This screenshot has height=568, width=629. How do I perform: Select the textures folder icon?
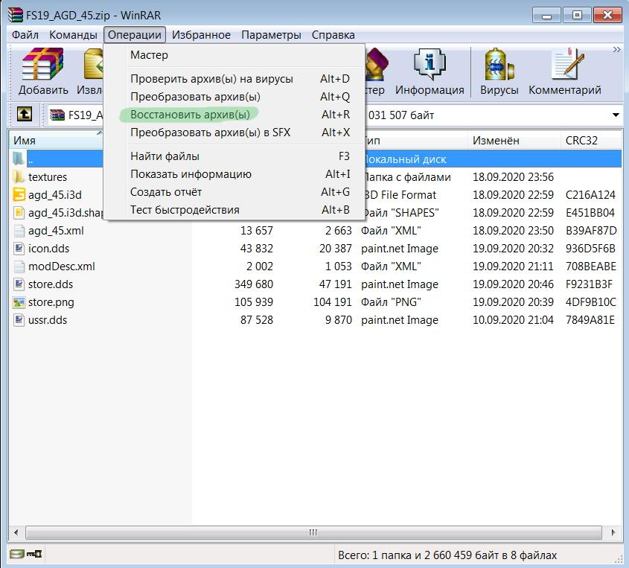pyautogui.click(x=19, y=177)
